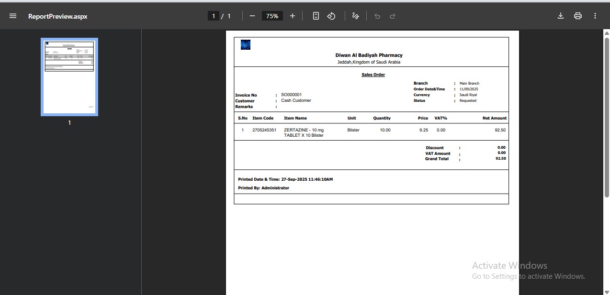Click the ReportPreview.aspx document title
This screenshot has height=295, width=610.
pos(57,16)
